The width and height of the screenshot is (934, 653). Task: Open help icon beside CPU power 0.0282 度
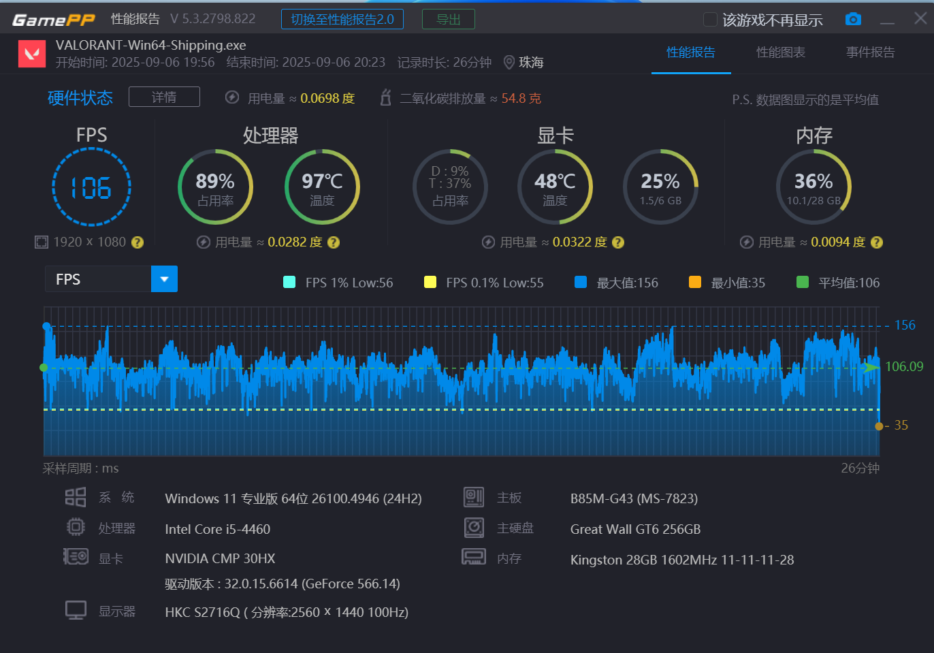(x=334, y=242)
